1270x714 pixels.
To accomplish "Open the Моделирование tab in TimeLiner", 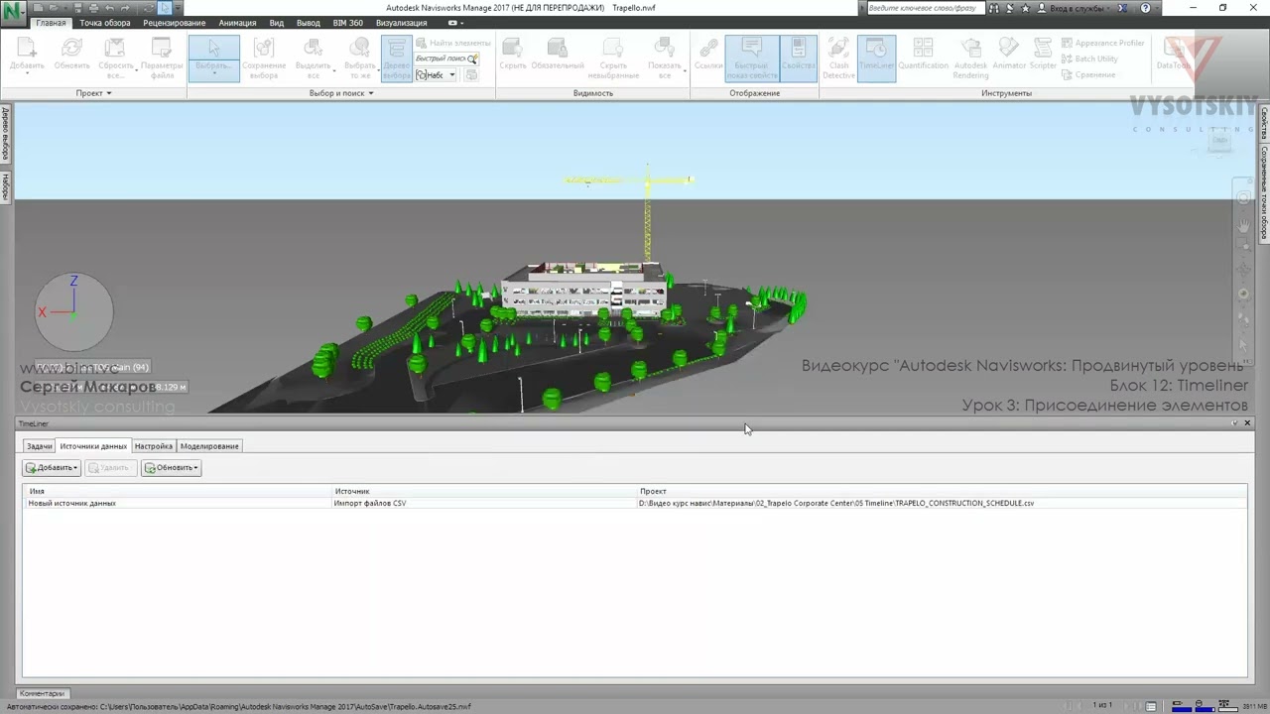I will [209, 446].
